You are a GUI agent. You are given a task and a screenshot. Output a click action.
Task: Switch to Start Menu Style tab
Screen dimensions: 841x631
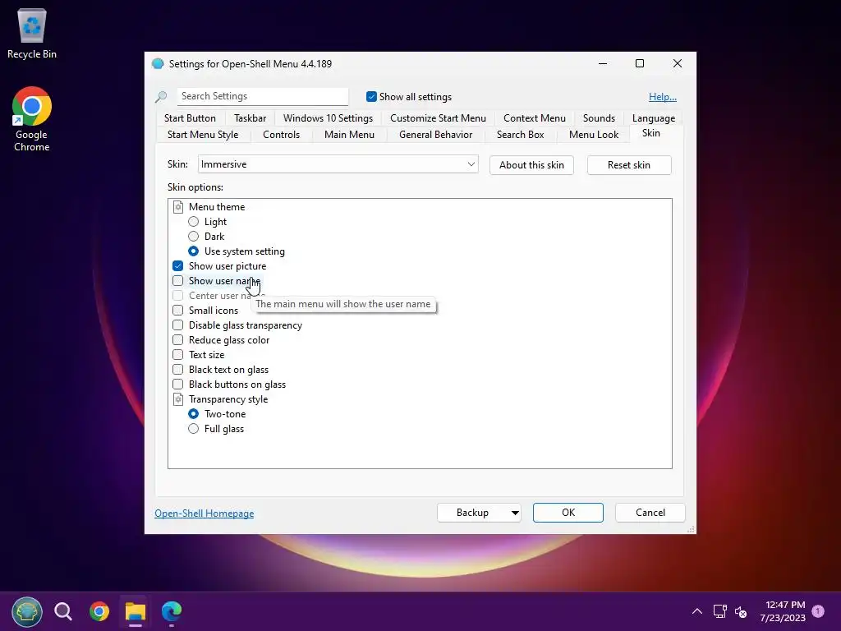pyautogui.click(x=203, y=135)
